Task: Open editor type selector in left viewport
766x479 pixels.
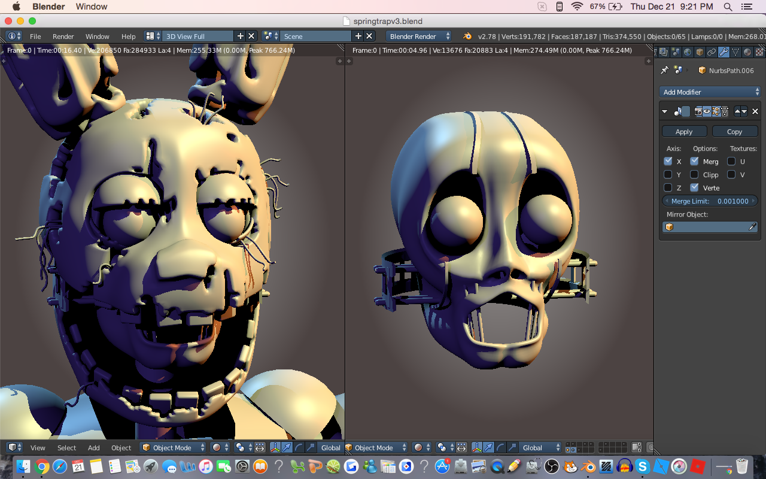Action: [x=14, y=447]
